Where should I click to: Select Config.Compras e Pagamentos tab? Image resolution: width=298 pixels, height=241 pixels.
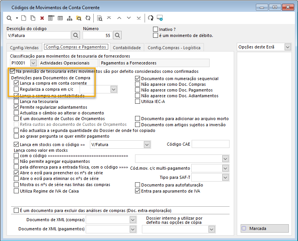coord(76,47)
